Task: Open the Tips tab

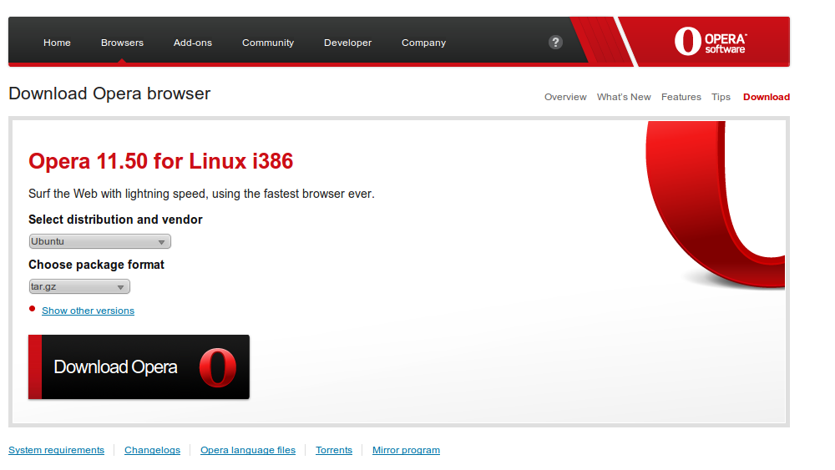Action: (x=721, y=97)
